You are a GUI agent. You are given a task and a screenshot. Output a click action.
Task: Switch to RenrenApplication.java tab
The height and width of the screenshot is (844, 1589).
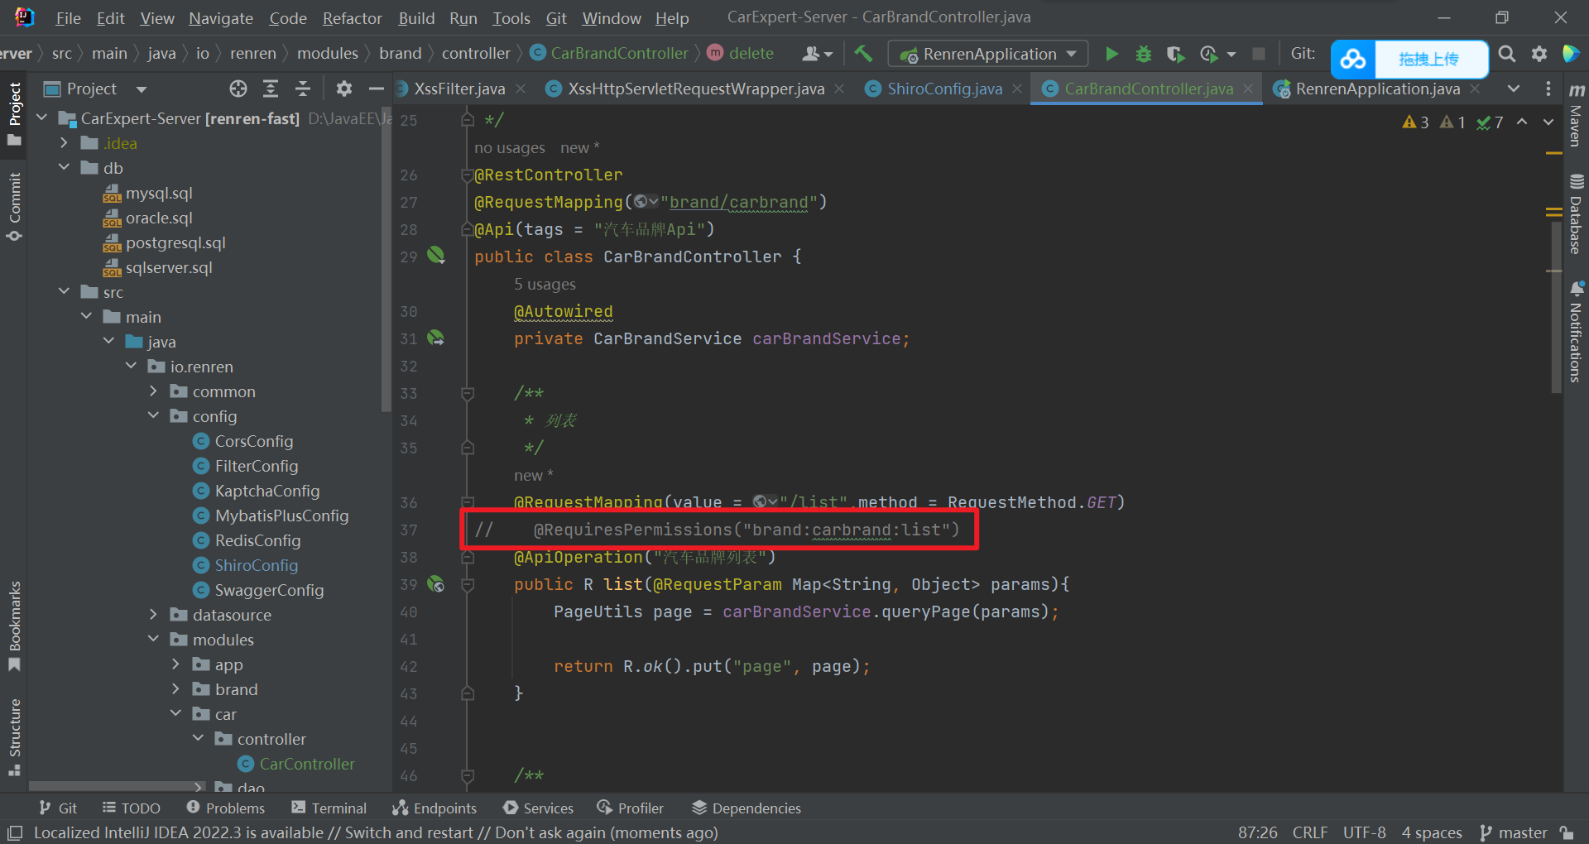tap(1377, 89)
